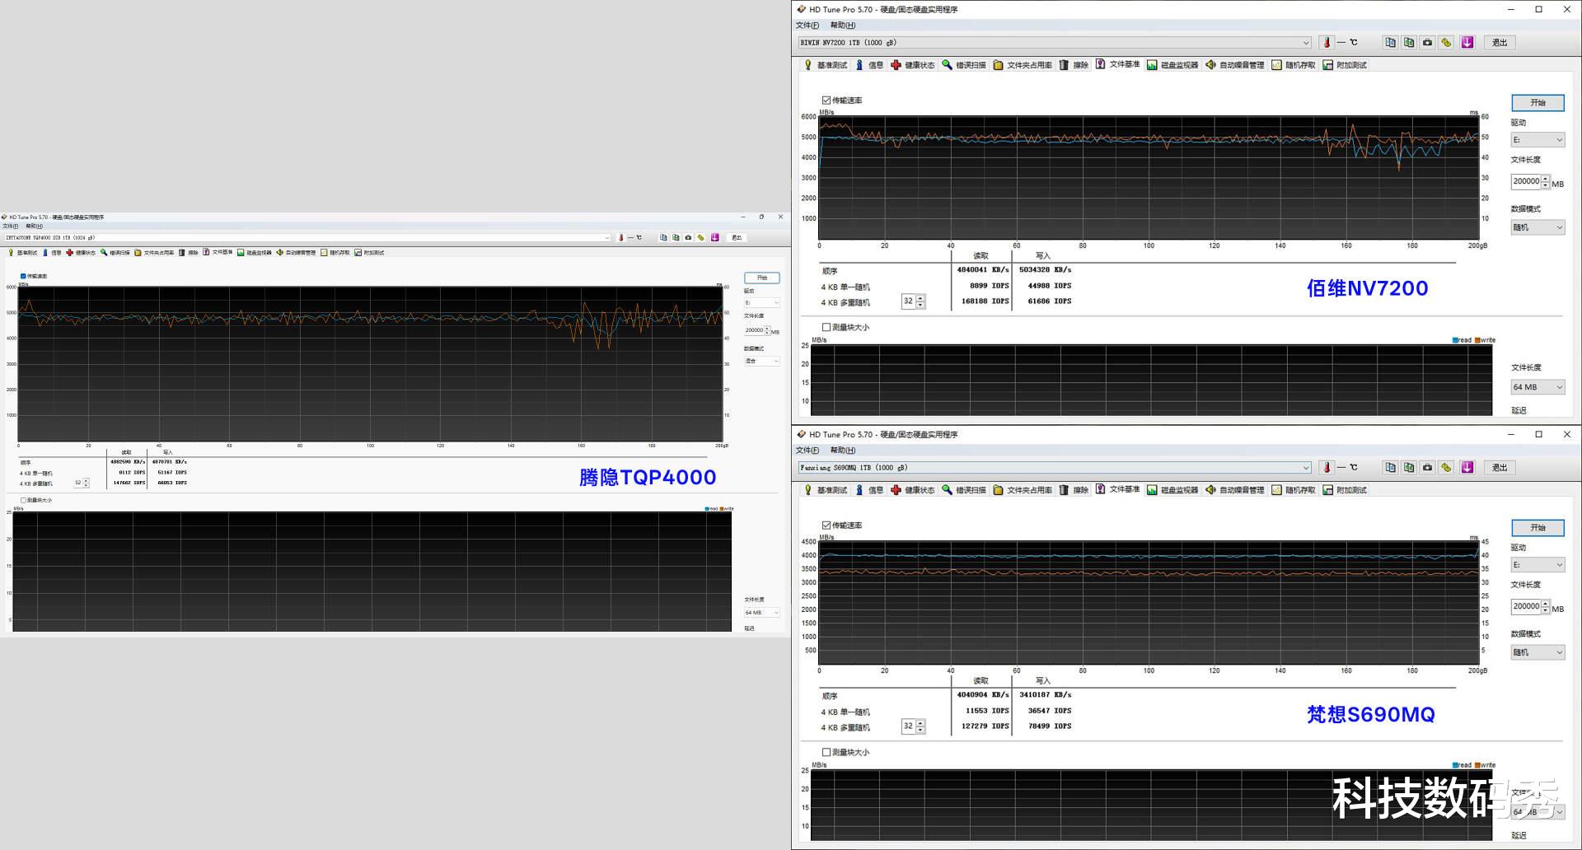Open the drive selector dropdown in the TQP4000 window
The width and height of the screenshot is (1582, 850).
pos(307,238)
